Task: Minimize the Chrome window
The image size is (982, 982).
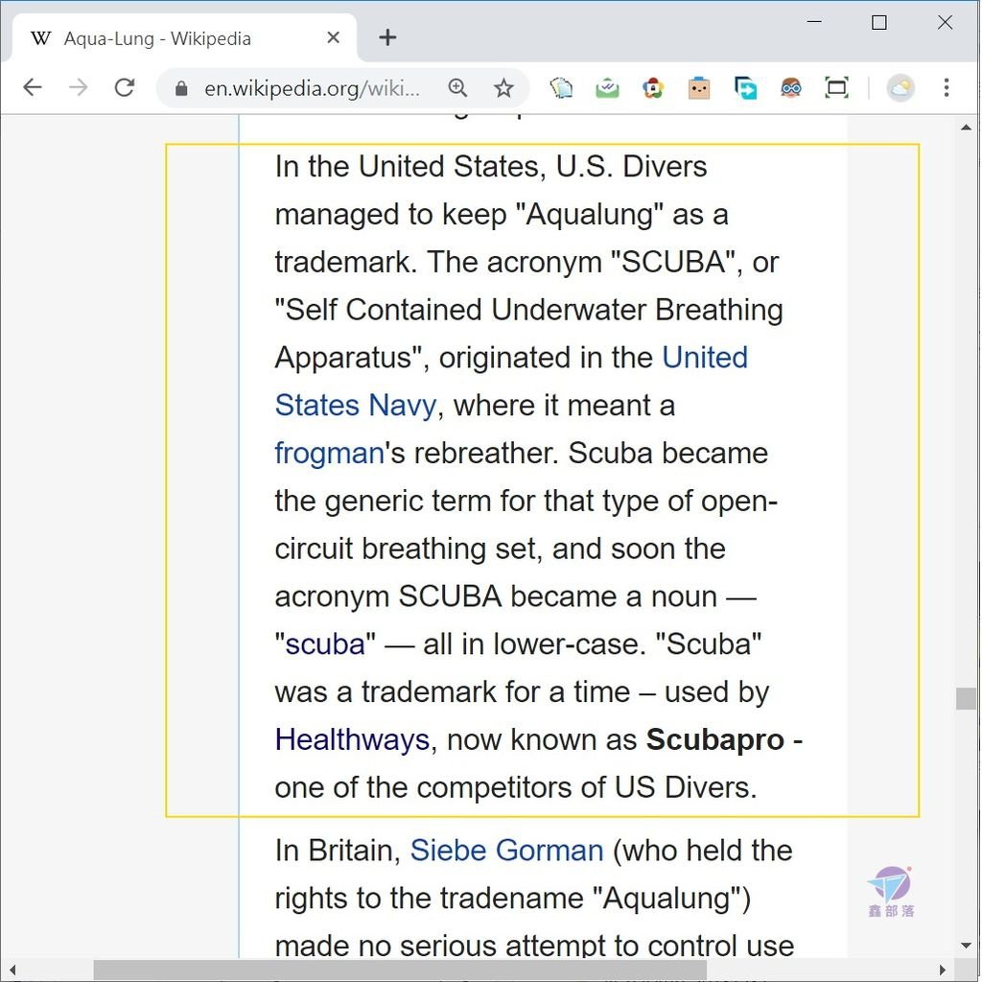Action: [814, 22]
